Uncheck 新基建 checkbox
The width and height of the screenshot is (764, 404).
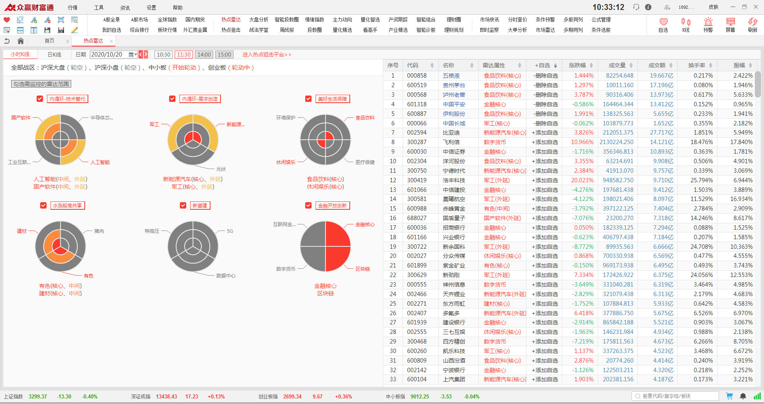(x=183, y=205)
